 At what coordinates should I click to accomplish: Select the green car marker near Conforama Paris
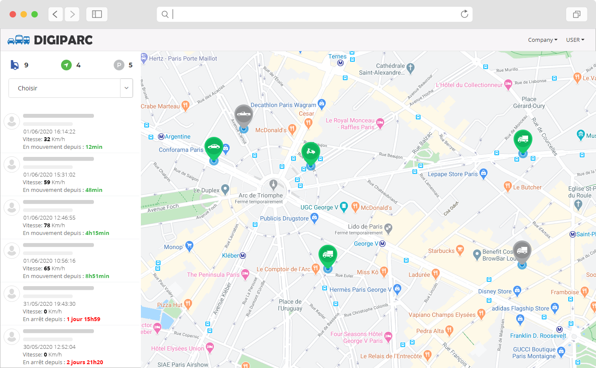point(214,148)
